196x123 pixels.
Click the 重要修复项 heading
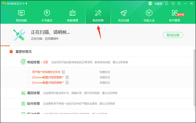point(24,51)
